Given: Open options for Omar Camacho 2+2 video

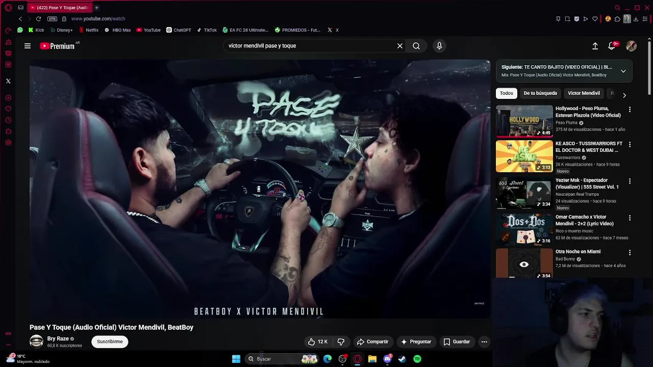Looking at the screenshot, I should point(630,218).
